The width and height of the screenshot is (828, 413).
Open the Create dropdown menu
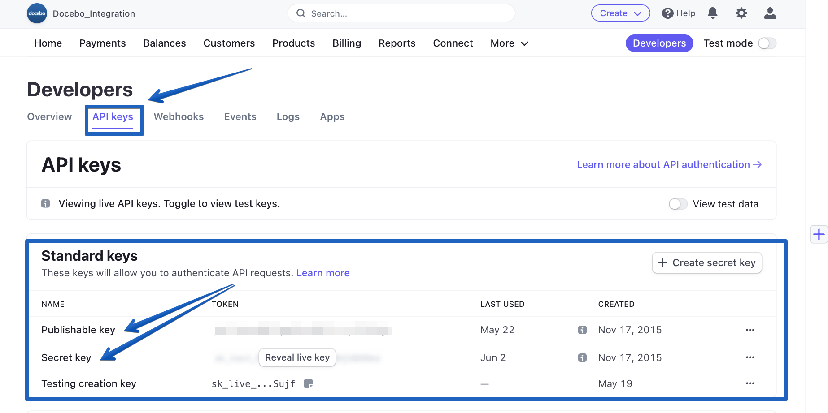(620, 13)
